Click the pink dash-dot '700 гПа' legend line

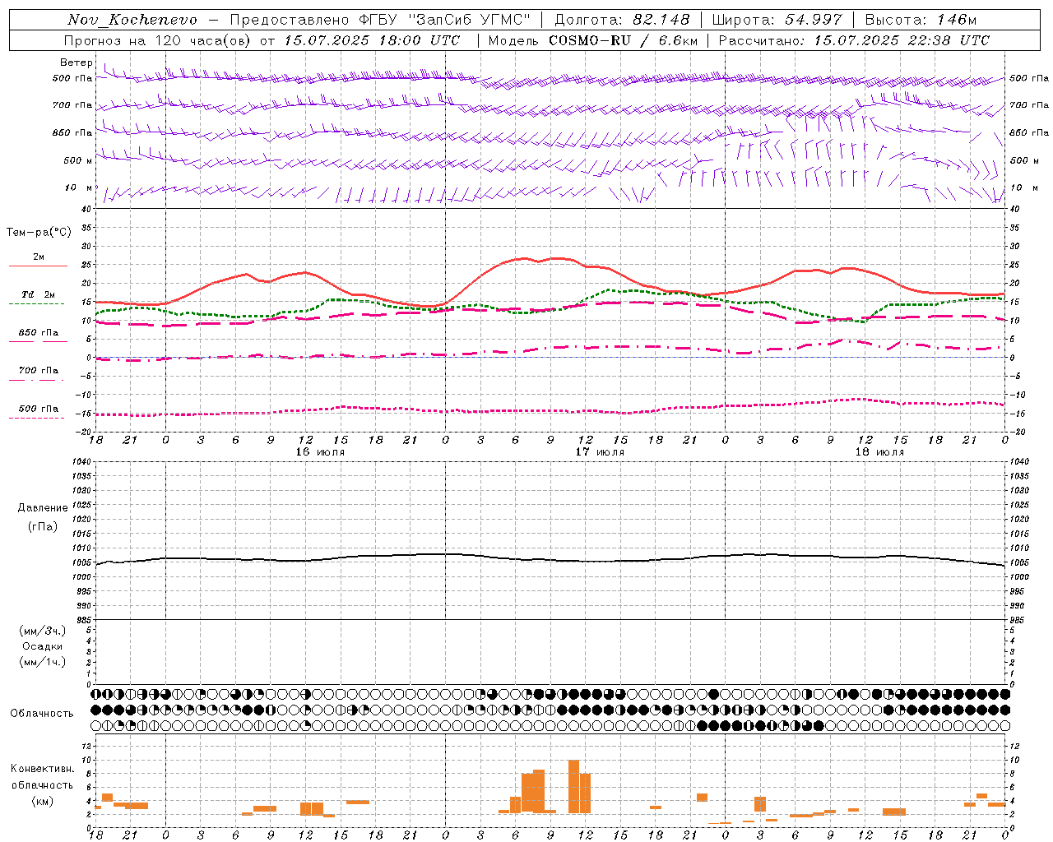click(36, 380)
